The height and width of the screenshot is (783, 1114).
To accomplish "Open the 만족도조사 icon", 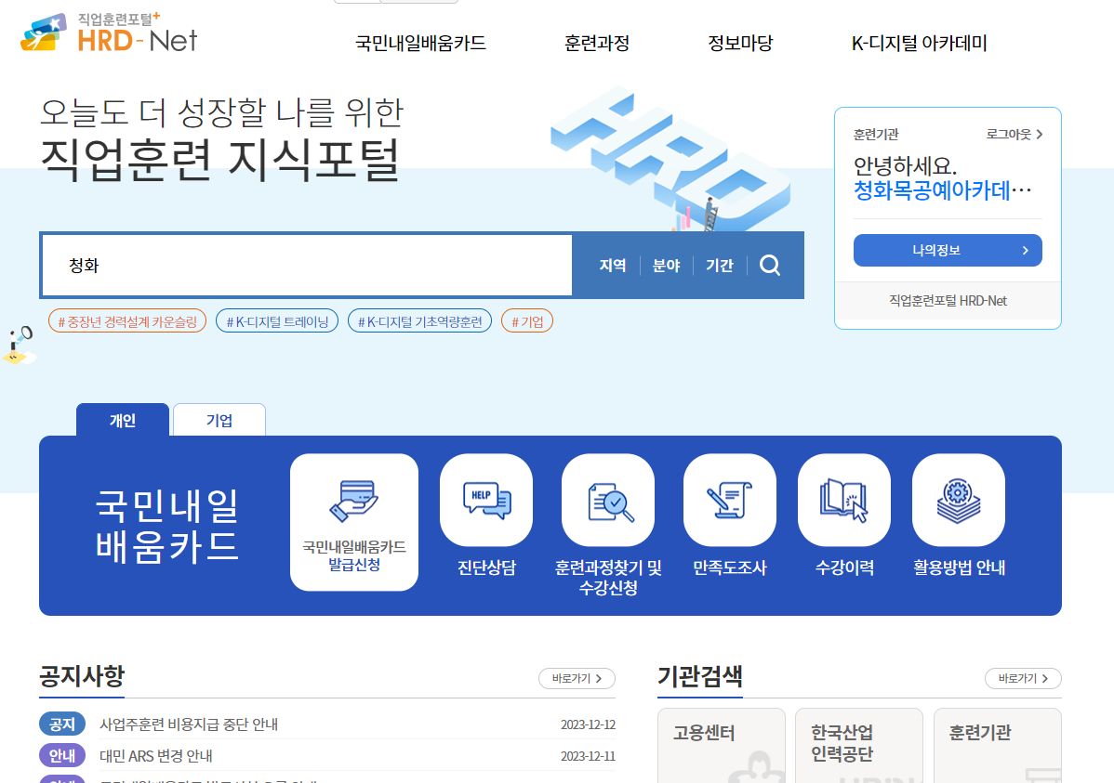I will (730, 500).
